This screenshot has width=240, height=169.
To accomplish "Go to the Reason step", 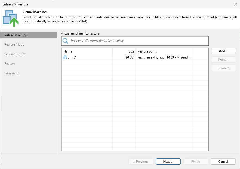I will tap(10, 63).
